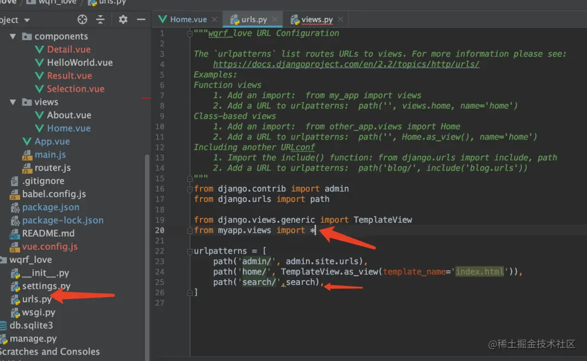
Task: Collapse the views folder arrow
Action: pos(13,102)
